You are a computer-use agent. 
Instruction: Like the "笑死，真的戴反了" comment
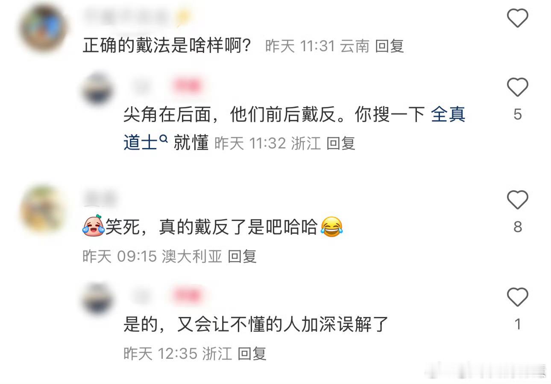pos(517,200)
